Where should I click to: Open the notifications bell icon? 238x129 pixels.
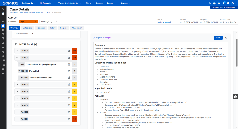(224, 3)
